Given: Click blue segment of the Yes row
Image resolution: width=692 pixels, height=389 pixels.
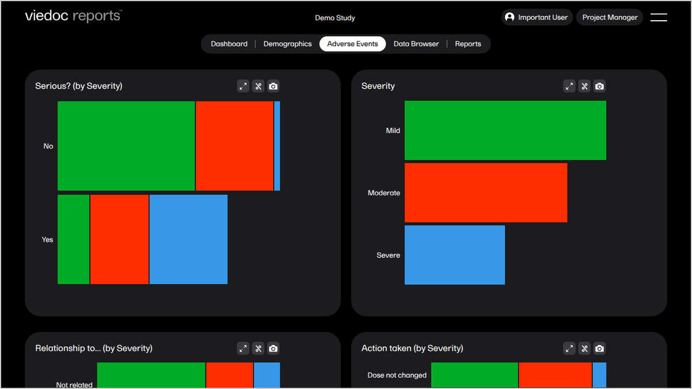Looking at the screenshot, I should coord(189,239).
